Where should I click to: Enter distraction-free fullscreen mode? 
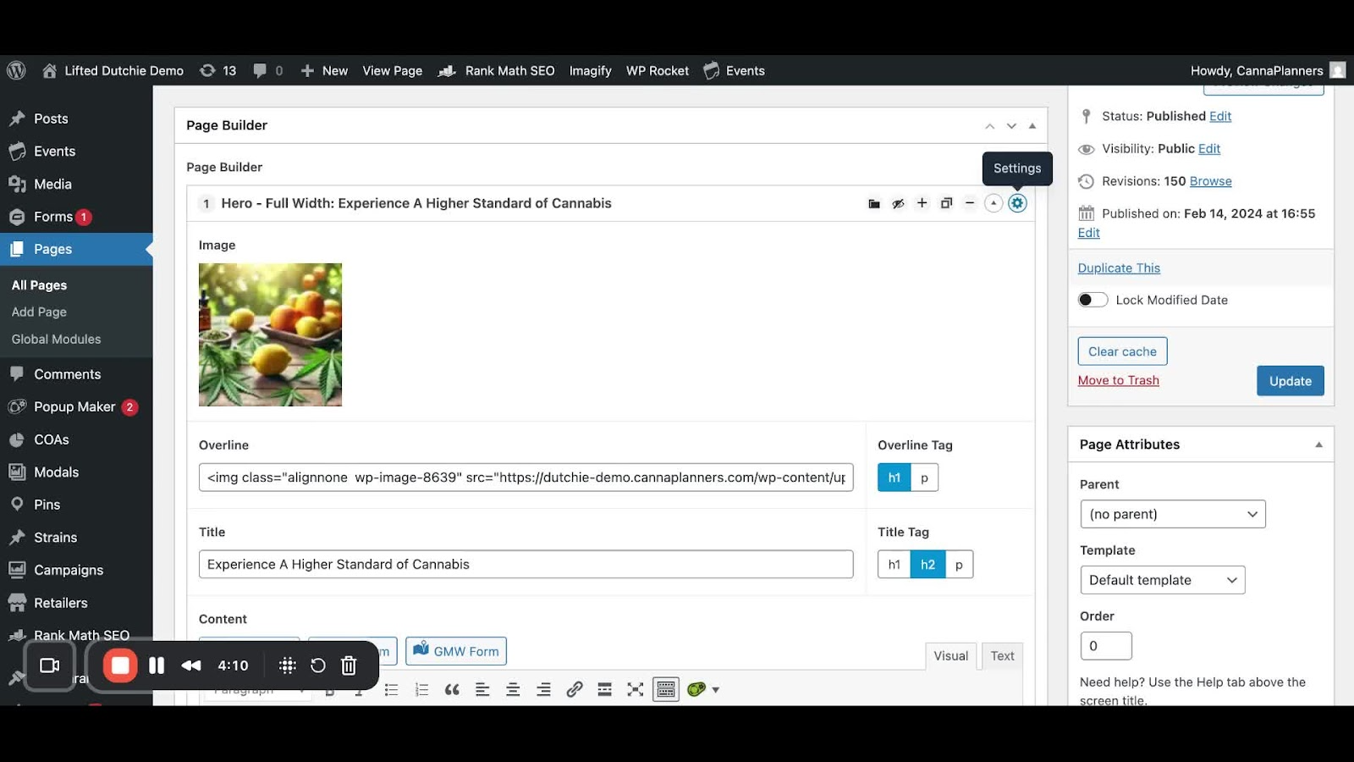tap(635, 690)
